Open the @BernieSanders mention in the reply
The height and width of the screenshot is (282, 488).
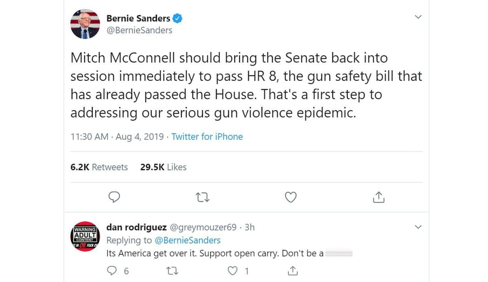[x=188, y=240]
